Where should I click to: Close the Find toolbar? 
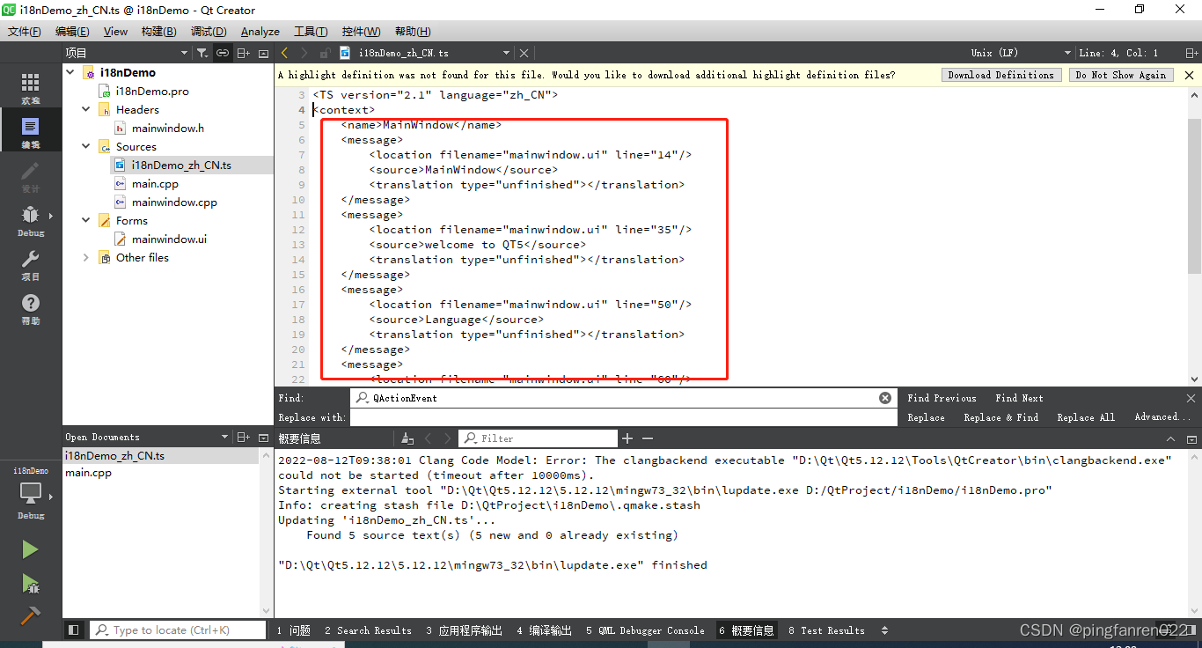coord(1191,398)
